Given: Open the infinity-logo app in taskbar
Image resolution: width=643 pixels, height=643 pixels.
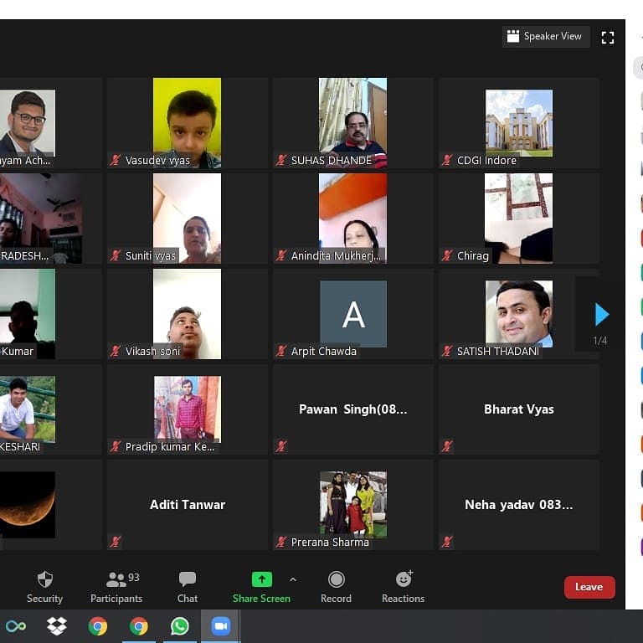Looking at the screenshot, I should 16,626.
